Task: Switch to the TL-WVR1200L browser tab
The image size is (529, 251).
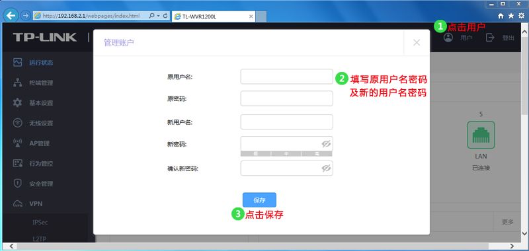Action: click(x=213, y=16)
